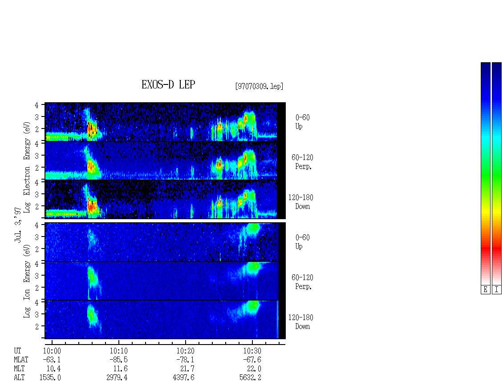Click the MLAT value -85.5
The image size is (503, 389).
pos(118,360)
